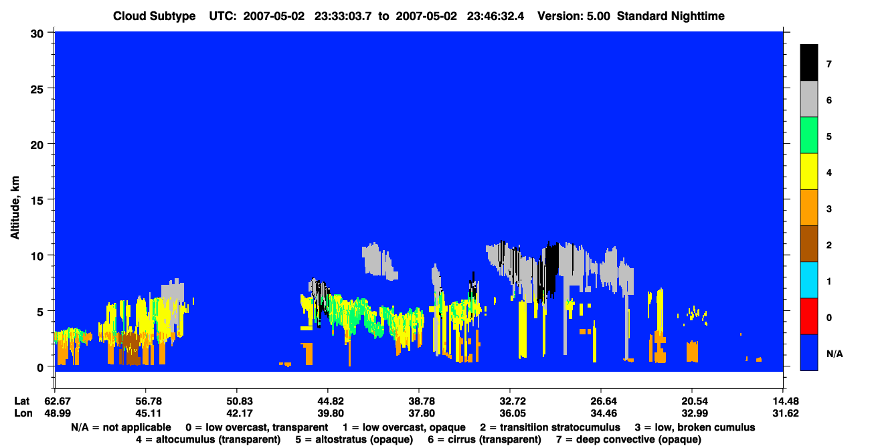Click the '6' label beside the colorbar
Screen dimensions: 870x446
(829, 100)
